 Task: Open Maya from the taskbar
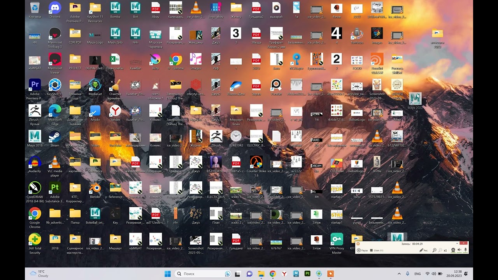[x=296, y=274]
